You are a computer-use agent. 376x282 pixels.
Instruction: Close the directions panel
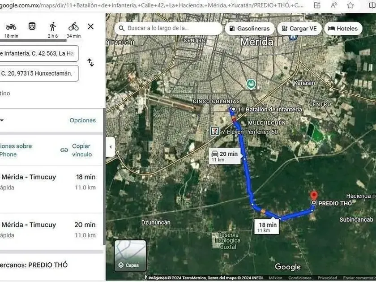90,26
